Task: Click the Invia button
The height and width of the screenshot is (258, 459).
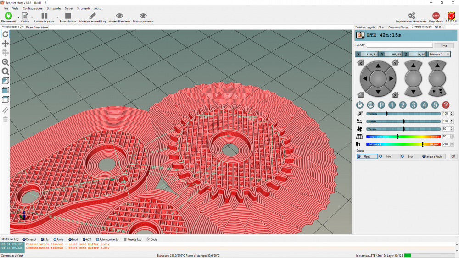Action: coord(444,45)
